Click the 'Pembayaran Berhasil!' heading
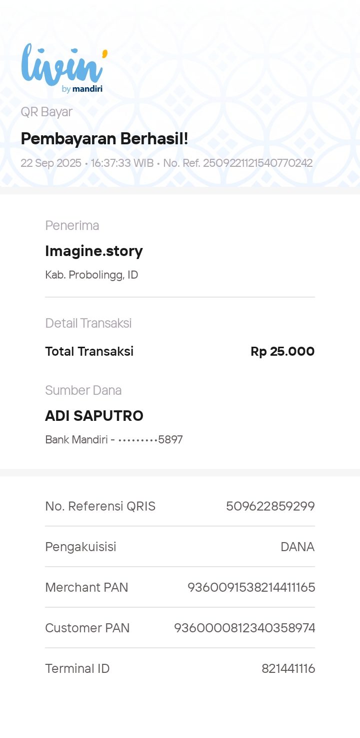 (x=104, y=139)
